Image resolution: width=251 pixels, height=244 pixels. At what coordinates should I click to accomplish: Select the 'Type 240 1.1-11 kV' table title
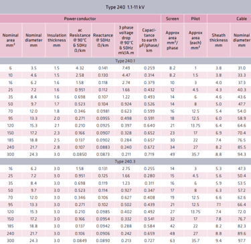pyautogui.click(x=125, y=7)
